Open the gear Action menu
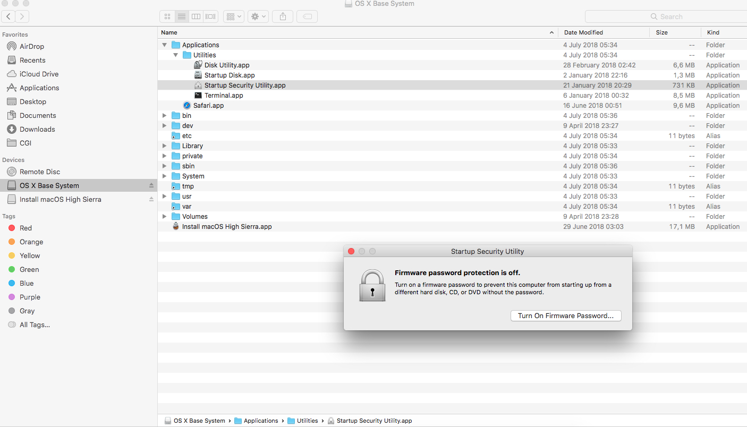This screenshot has height=427, width=747. (x=258, y=16)
